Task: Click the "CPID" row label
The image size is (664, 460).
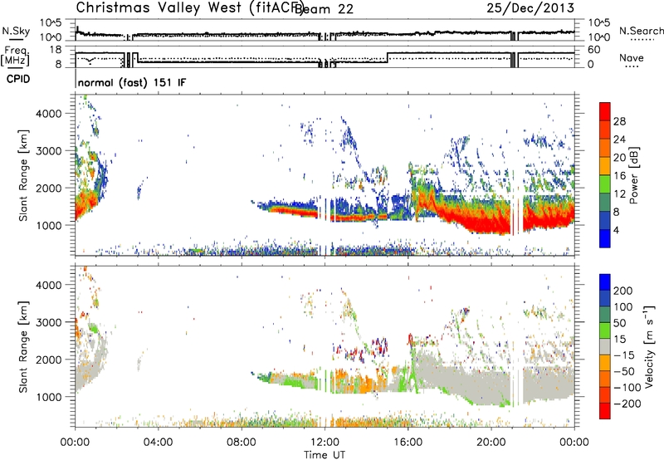Action: pyautogui.click(x=18, y=79)
